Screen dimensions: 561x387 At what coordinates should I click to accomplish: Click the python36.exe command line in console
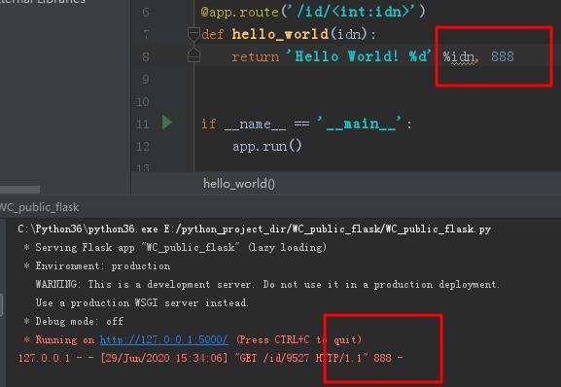click(255, 229)
